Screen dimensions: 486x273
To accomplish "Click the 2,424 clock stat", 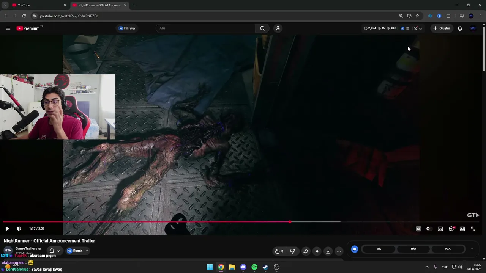I will [x=370, y=28].
